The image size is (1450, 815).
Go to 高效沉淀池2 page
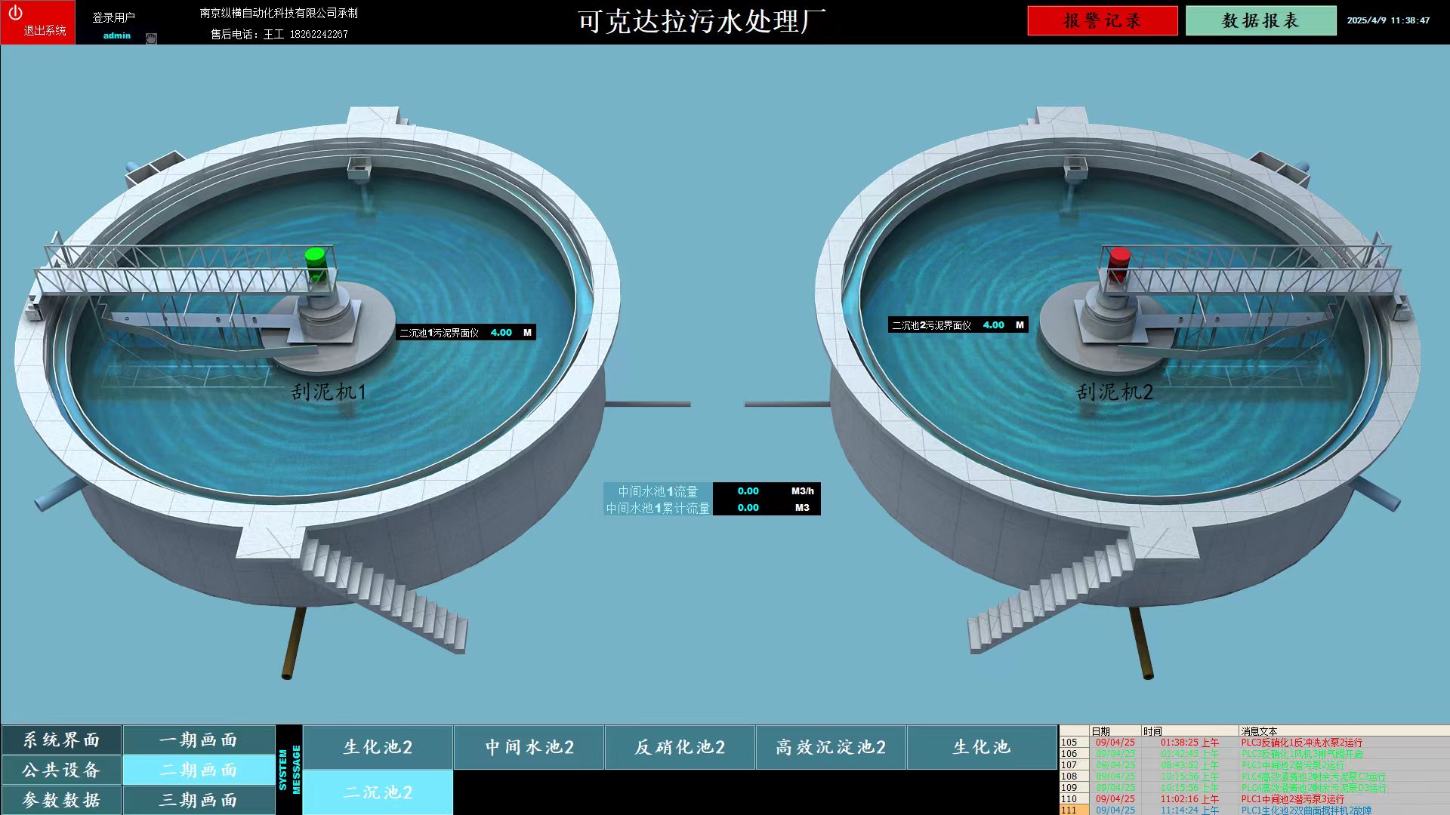tap(831, 747)
